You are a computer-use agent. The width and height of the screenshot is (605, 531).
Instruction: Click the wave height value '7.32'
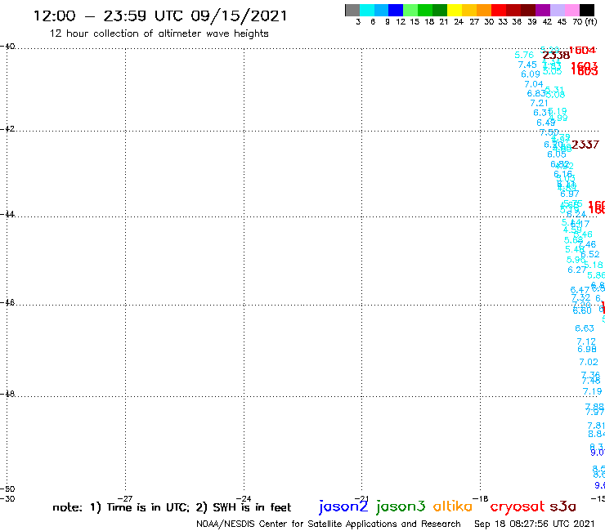(x=580, y=297)
